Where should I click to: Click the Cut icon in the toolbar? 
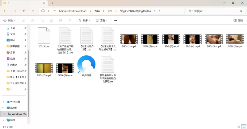click(x=23, y=20)
